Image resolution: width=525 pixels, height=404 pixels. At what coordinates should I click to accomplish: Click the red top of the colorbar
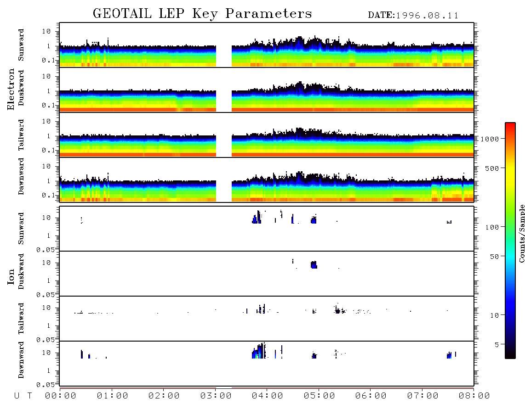coord(510,126)
